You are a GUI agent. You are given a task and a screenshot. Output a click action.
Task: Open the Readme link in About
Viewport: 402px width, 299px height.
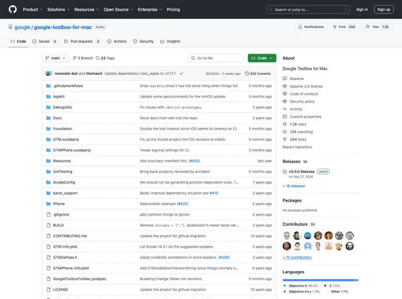tap(297, 79)
